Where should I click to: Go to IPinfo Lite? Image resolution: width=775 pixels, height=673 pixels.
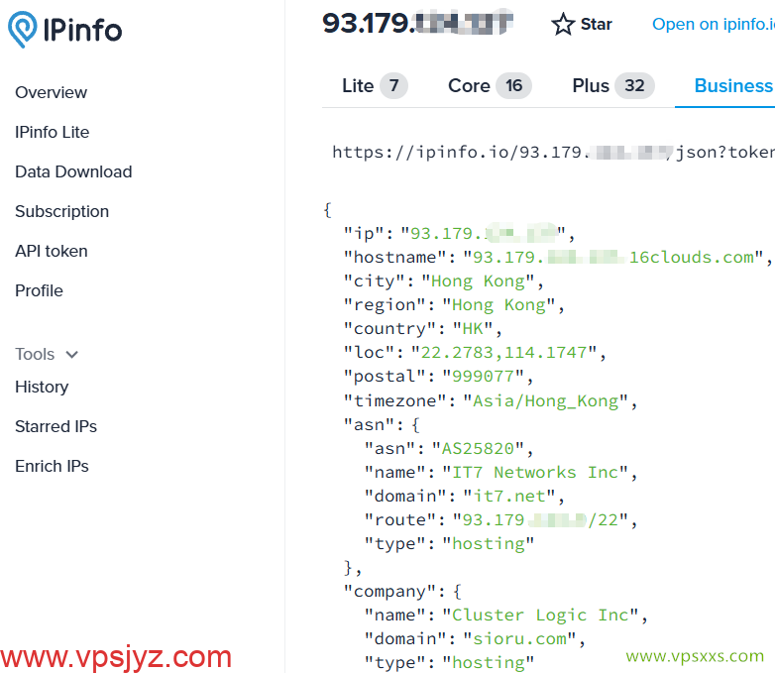click(53, 133)
